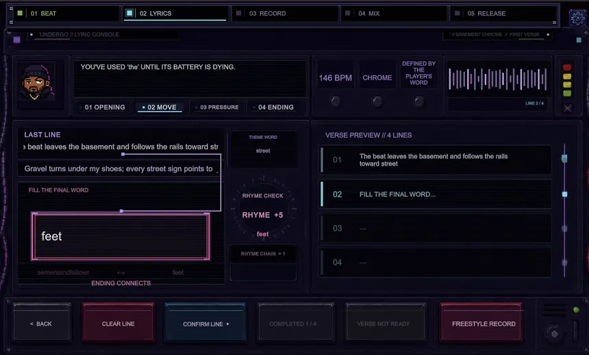The height and width of the screenshot is (355, 589).
Task: Click the LINE 2 / 4 label
Action: [534, 103]
